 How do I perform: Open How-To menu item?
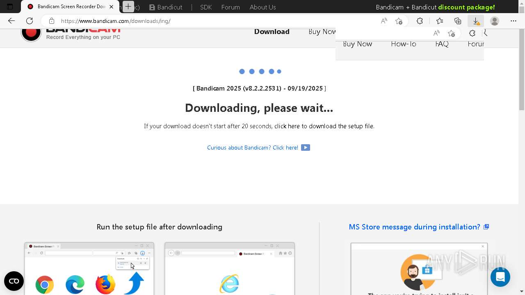404,44
